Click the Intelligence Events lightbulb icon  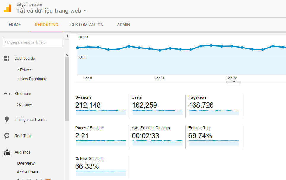[7, 120]
